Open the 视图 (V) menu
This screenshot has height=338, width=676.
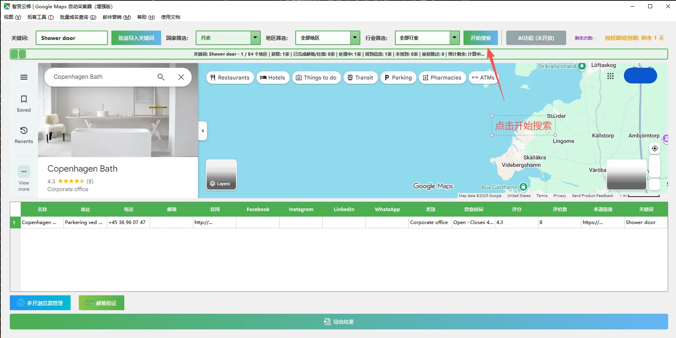pos(13,17)
